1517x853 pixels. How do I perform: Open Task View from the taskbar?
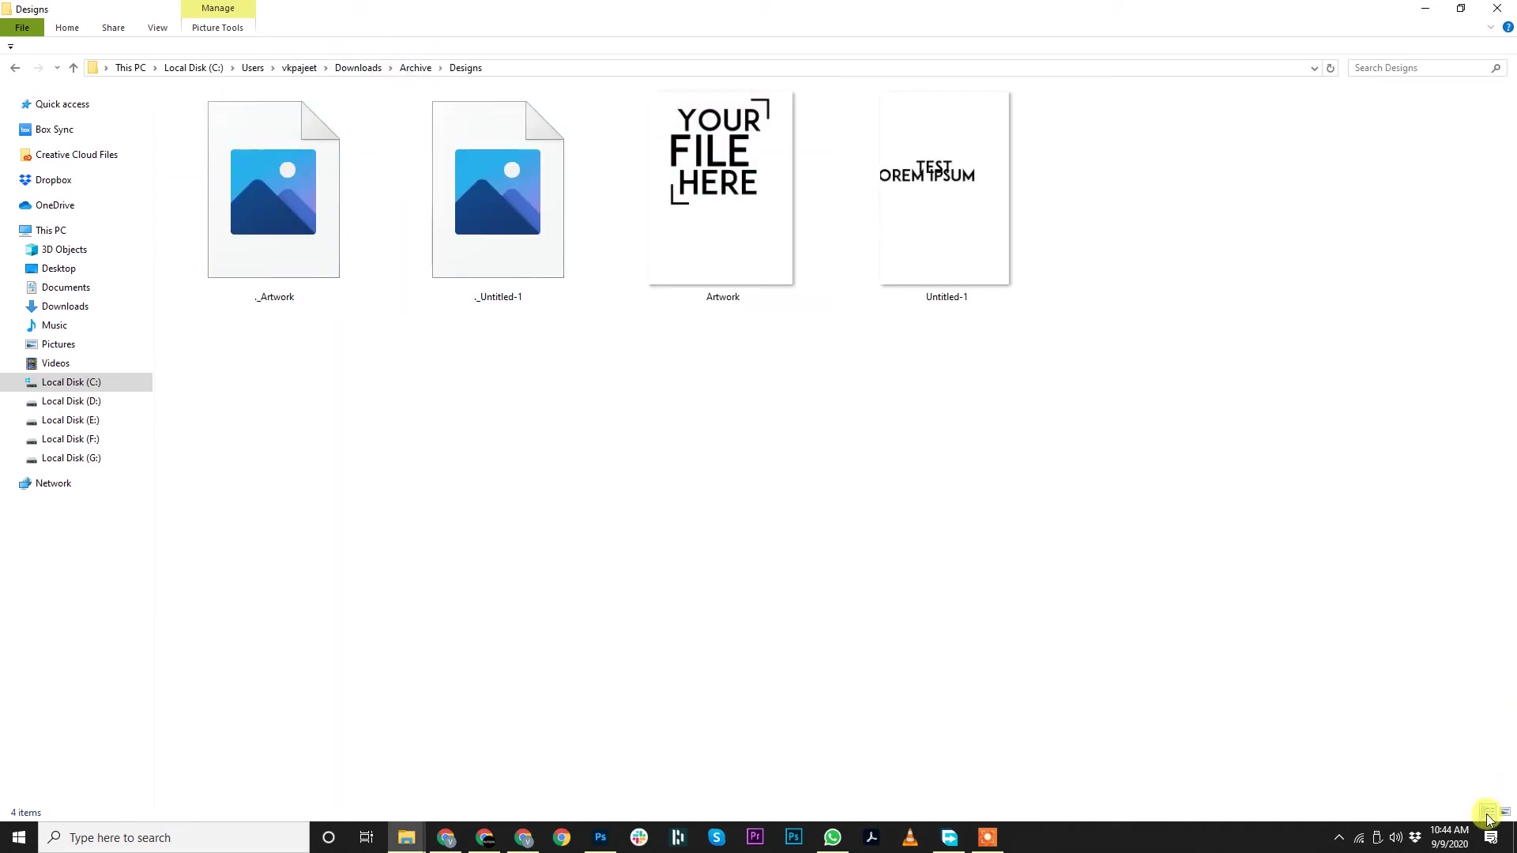tap(366, 837)
